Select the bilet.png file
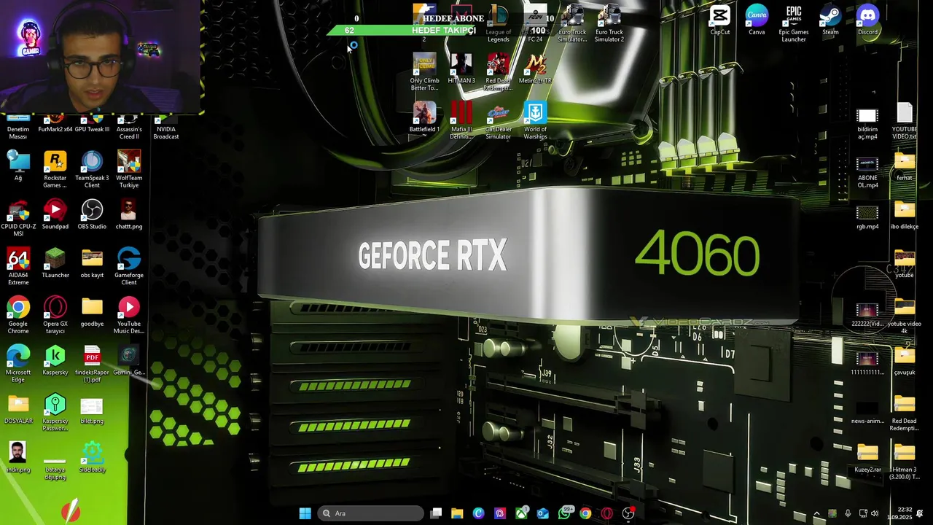 92,412
